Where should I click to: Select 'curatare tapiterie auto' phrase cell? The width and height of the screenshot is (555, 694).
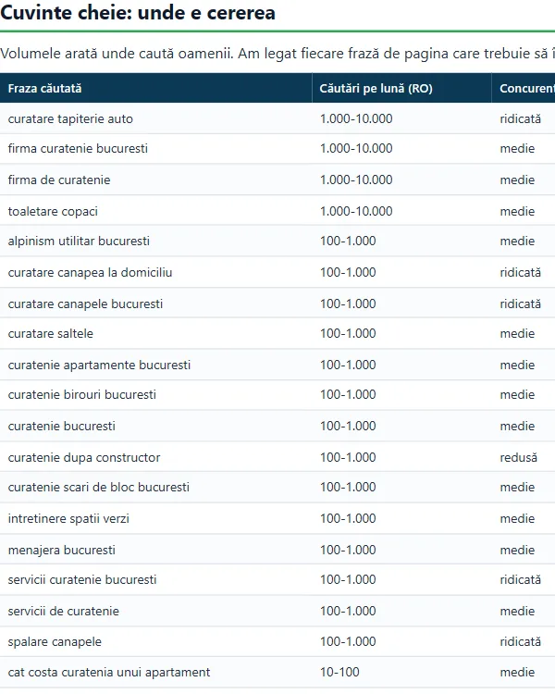tap(155, 118)
